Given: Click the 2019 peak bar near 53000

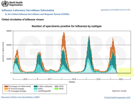Looking at the screenshot, I should click(x=89, y=54).
